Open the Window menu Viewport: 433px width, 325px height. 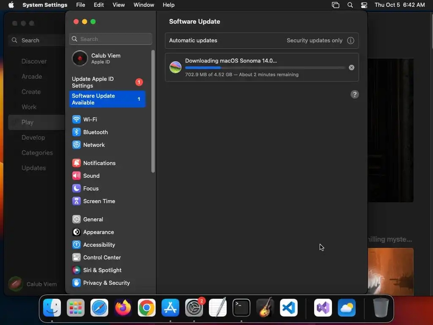coord(144,5)
